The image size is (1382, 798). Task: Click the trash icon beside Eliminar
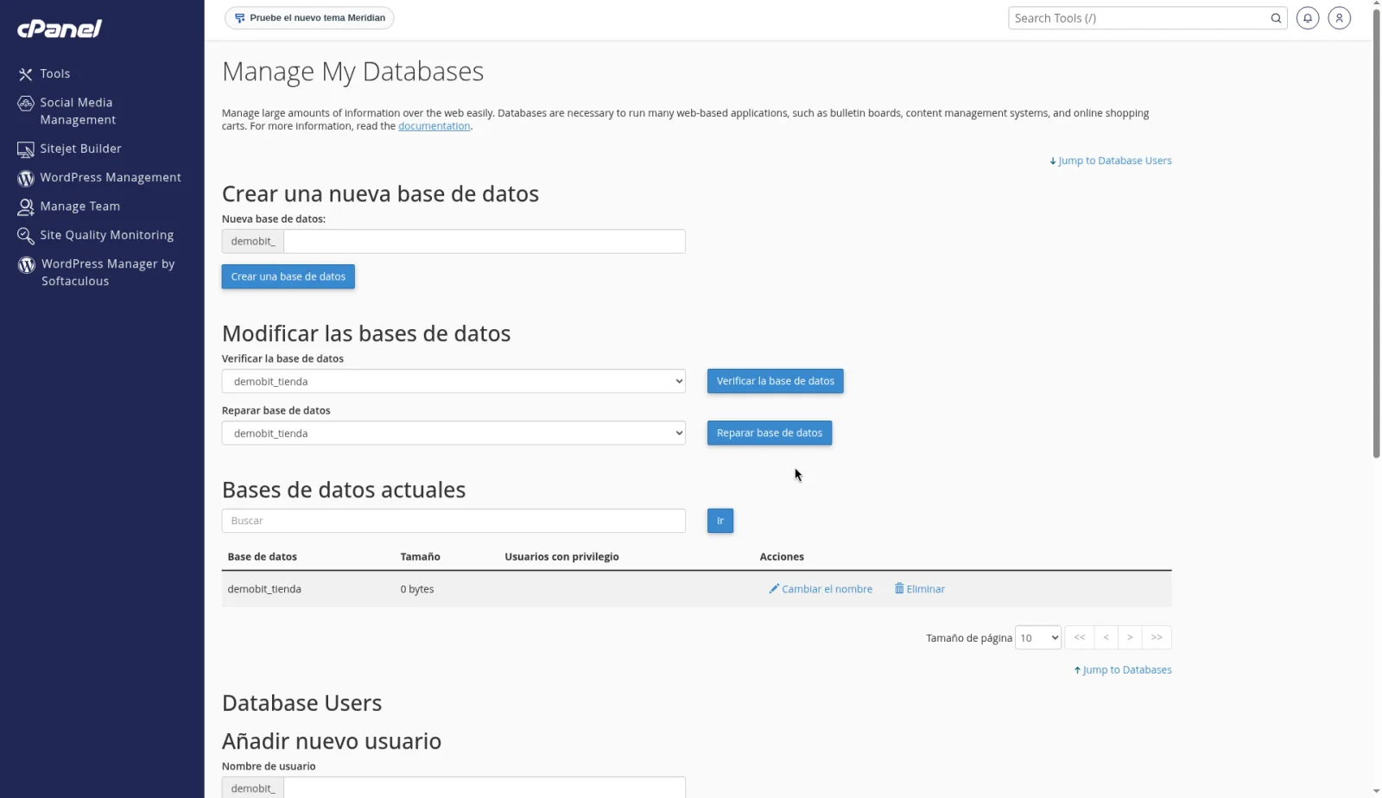click(x=899, y=589)
